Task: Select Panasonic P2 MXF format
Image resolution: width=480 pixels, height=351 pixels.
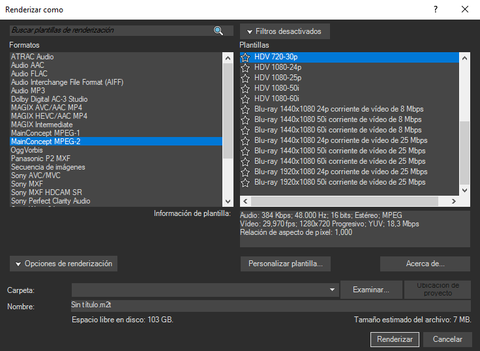Action: (x=116, y=159)
